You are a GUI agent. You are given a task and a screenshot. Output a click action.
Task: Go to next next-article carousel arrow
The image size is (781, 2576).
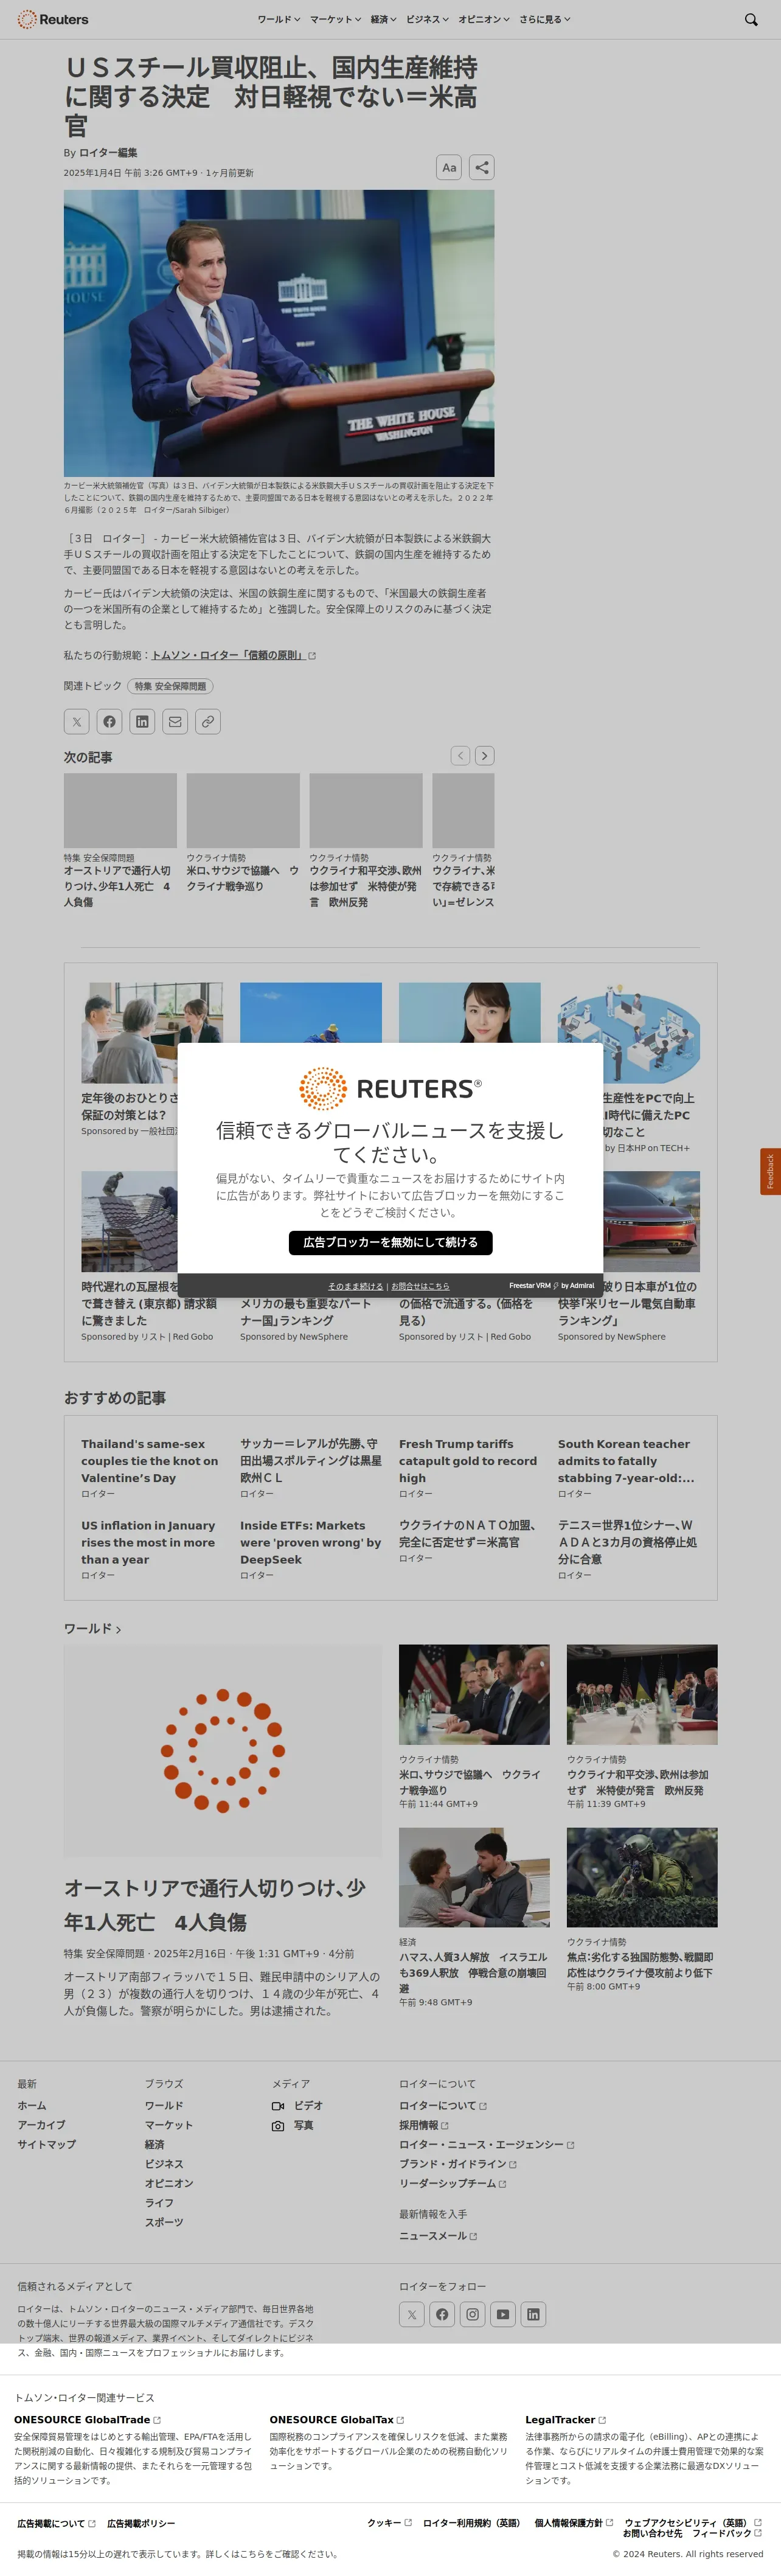(484, 756)
